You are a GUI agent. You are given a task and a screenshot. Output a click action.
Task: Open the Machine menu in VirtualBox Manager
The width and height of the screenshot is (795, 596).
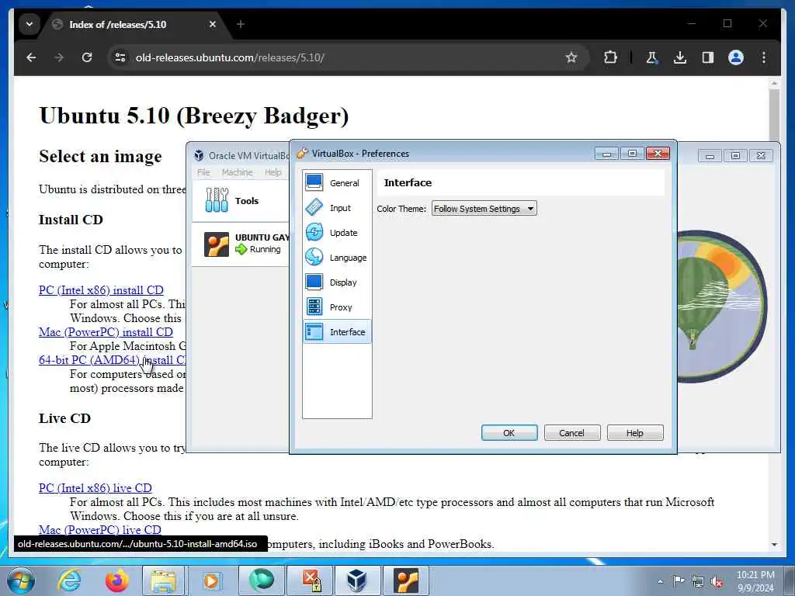[238, 172]
